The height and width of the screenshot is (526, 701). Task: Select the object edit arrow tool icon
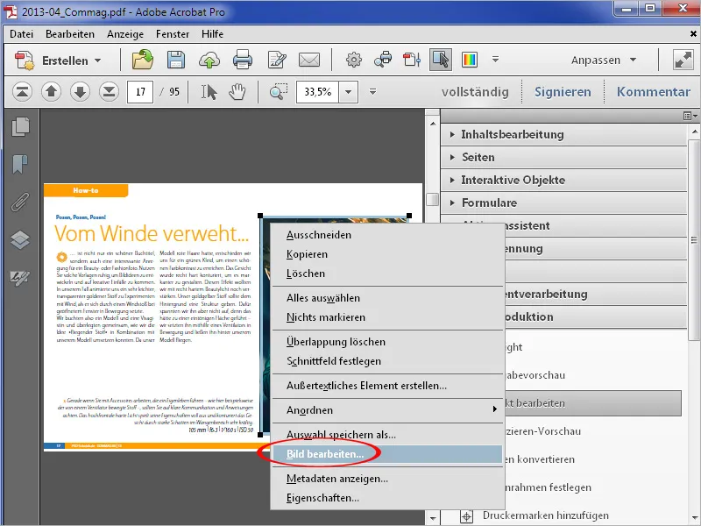click(x=441, y=60)
